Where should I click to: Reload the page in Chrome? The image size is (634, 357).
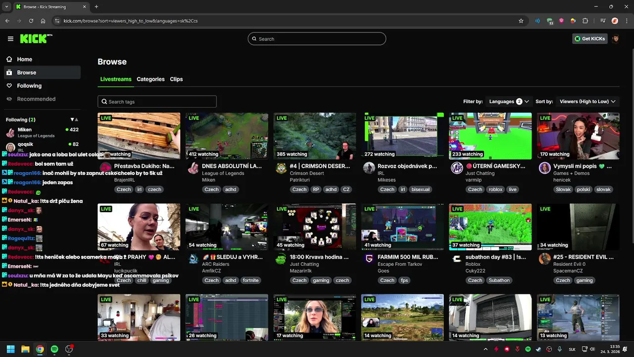[x=31, y=21]
